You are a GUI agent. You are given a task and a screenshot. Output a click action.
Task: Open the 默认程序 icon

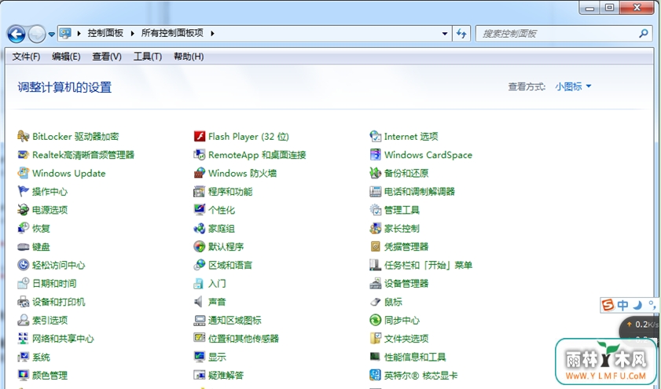[199, 247]
